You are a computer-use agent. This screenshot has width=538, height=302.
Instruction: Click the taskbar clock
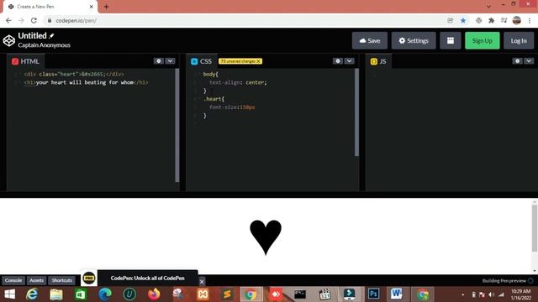coord(520,294)
